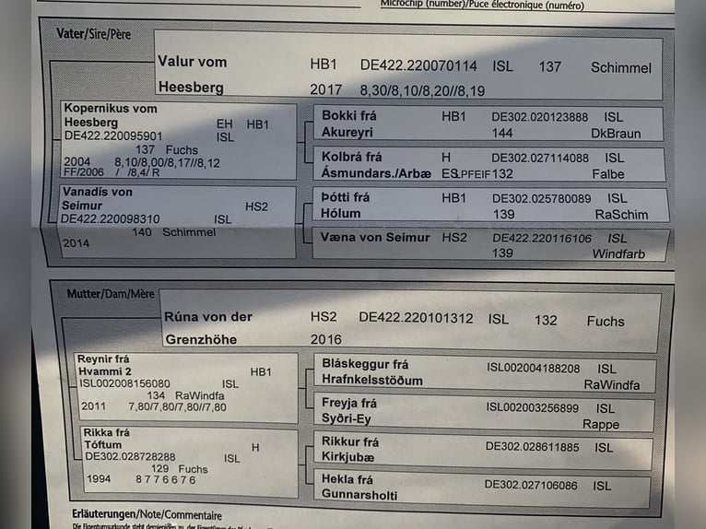Select the Vater/Sire/Père section heading
The width and height of the screenshot is (706, 529).
[x=94, y=34]
